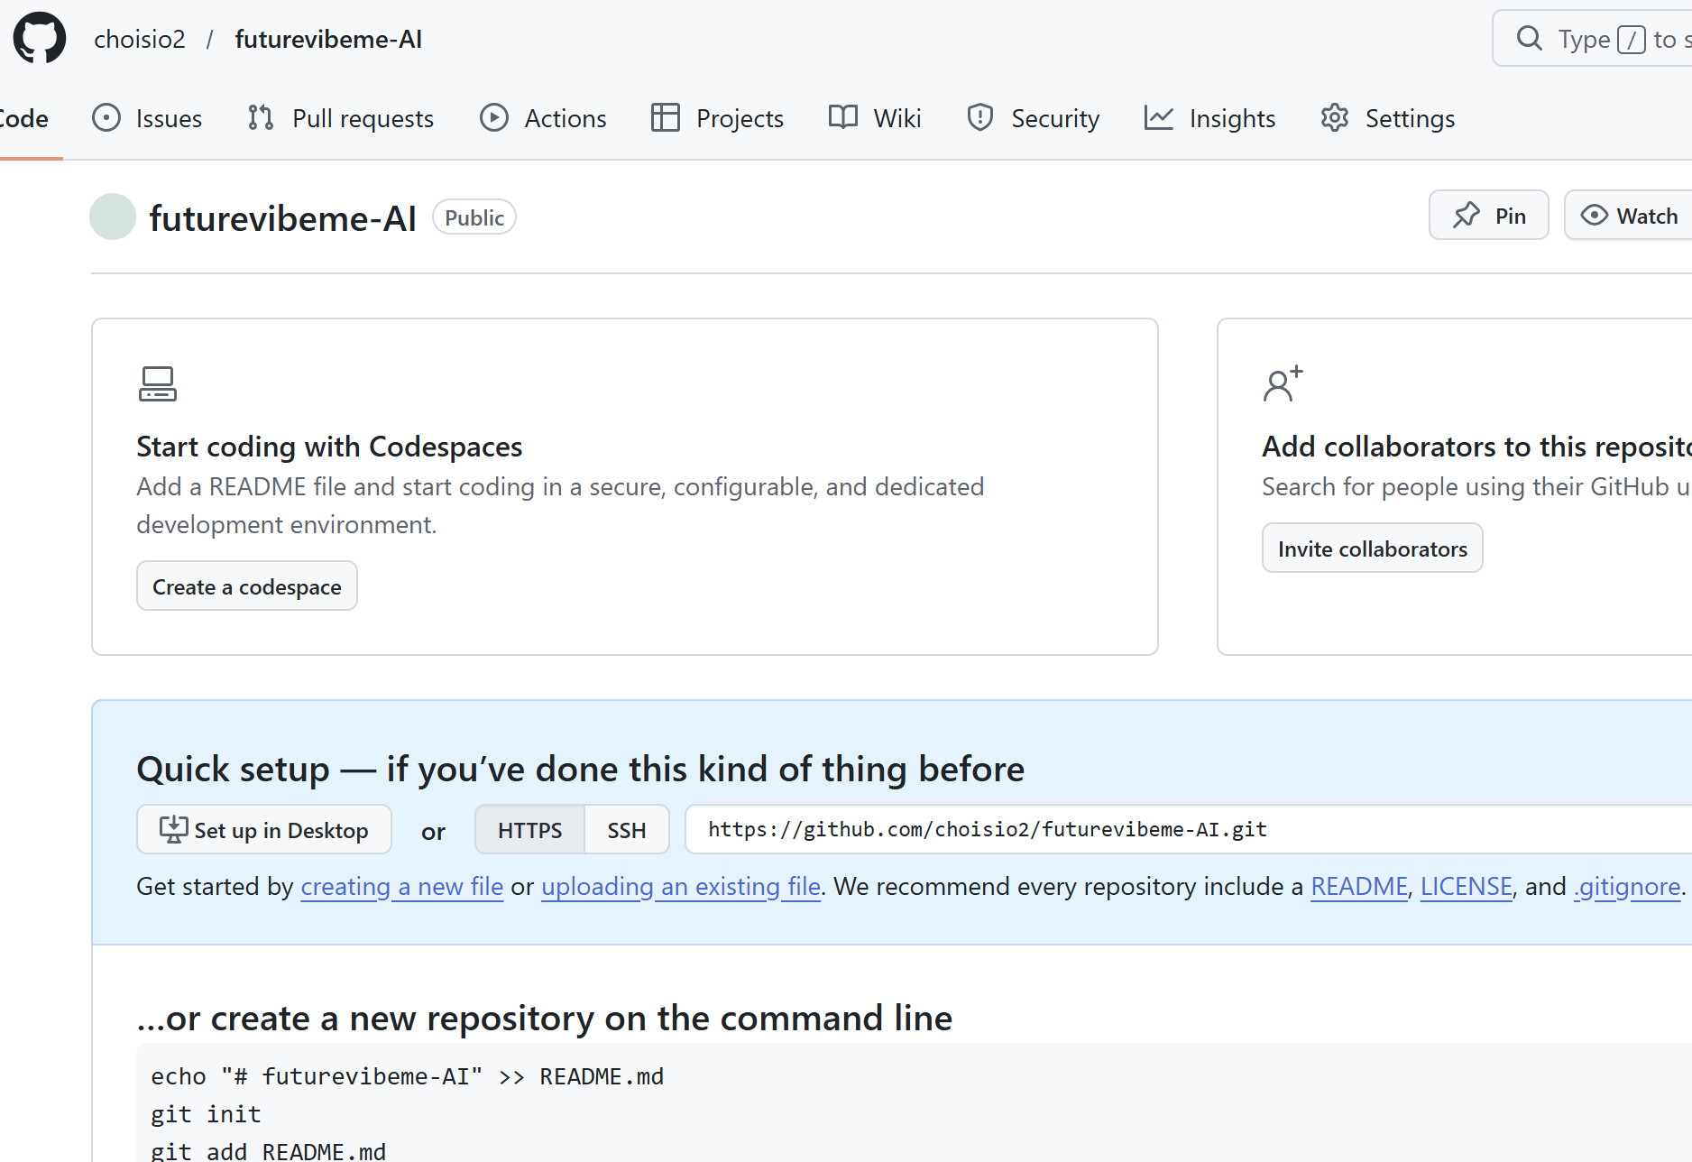The image size is (1692, 1162).
Task: Click the Codespaces computer icon
Action: (x=158, y=383)
